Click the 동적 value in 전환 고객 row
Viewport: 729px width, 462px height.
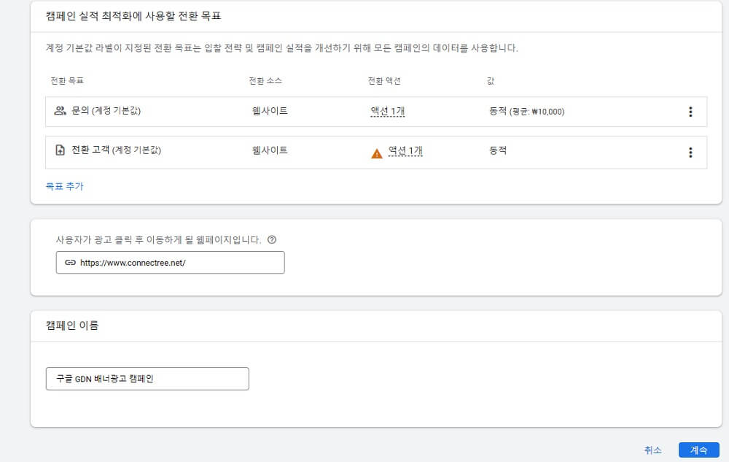(498, 150)
